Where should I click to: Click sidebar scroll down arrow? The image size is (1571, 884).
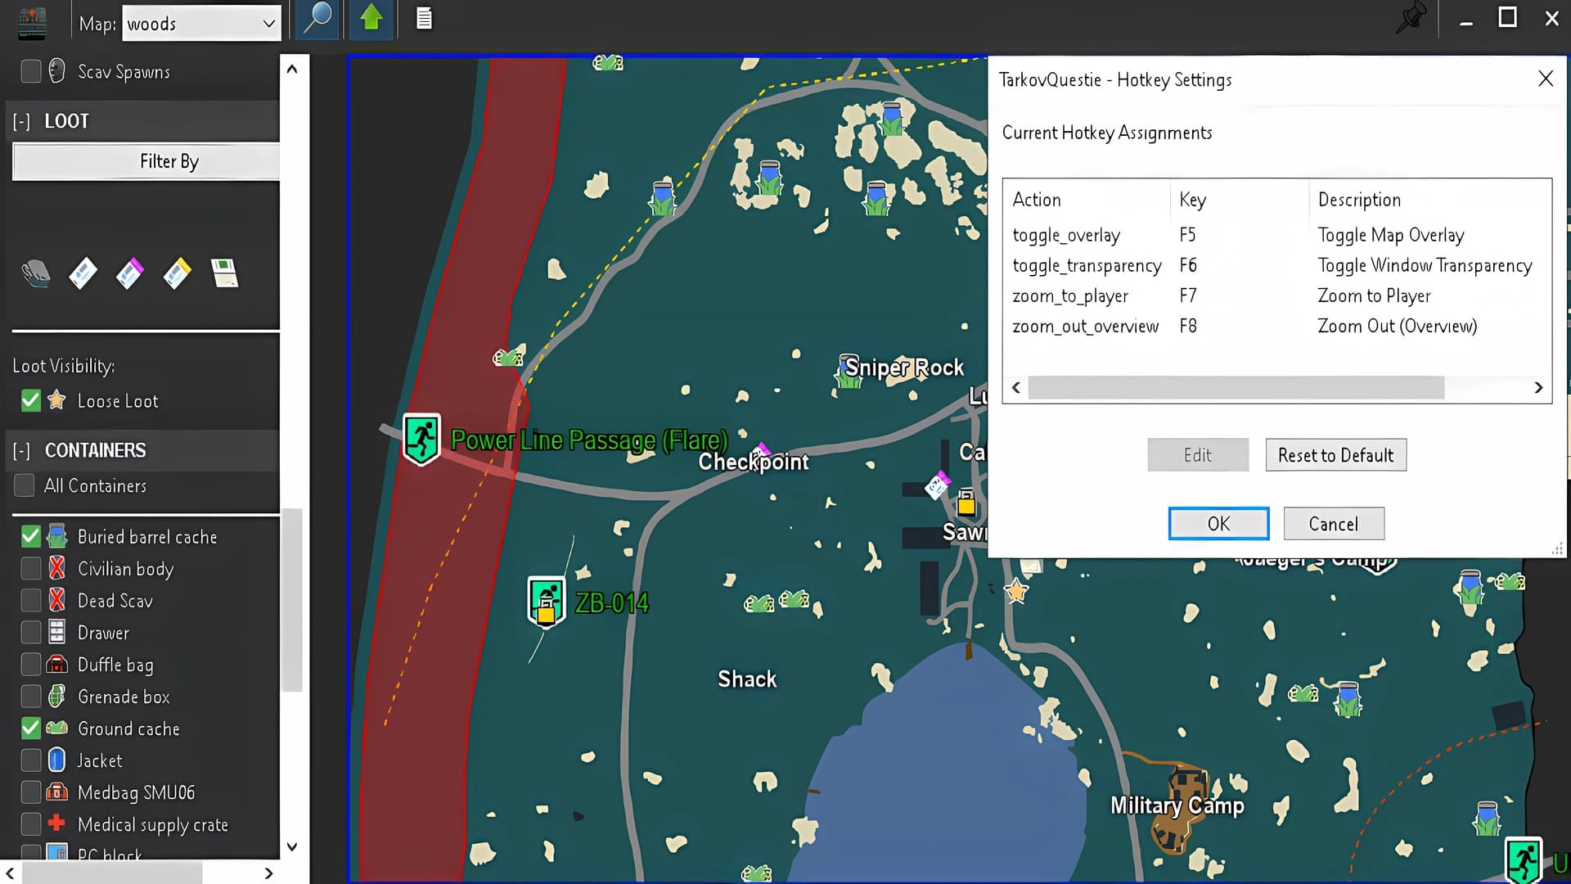tap(292, 847)
